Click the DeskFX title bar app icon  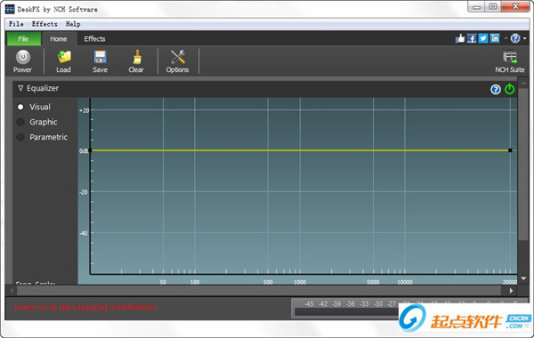[10, 9]
